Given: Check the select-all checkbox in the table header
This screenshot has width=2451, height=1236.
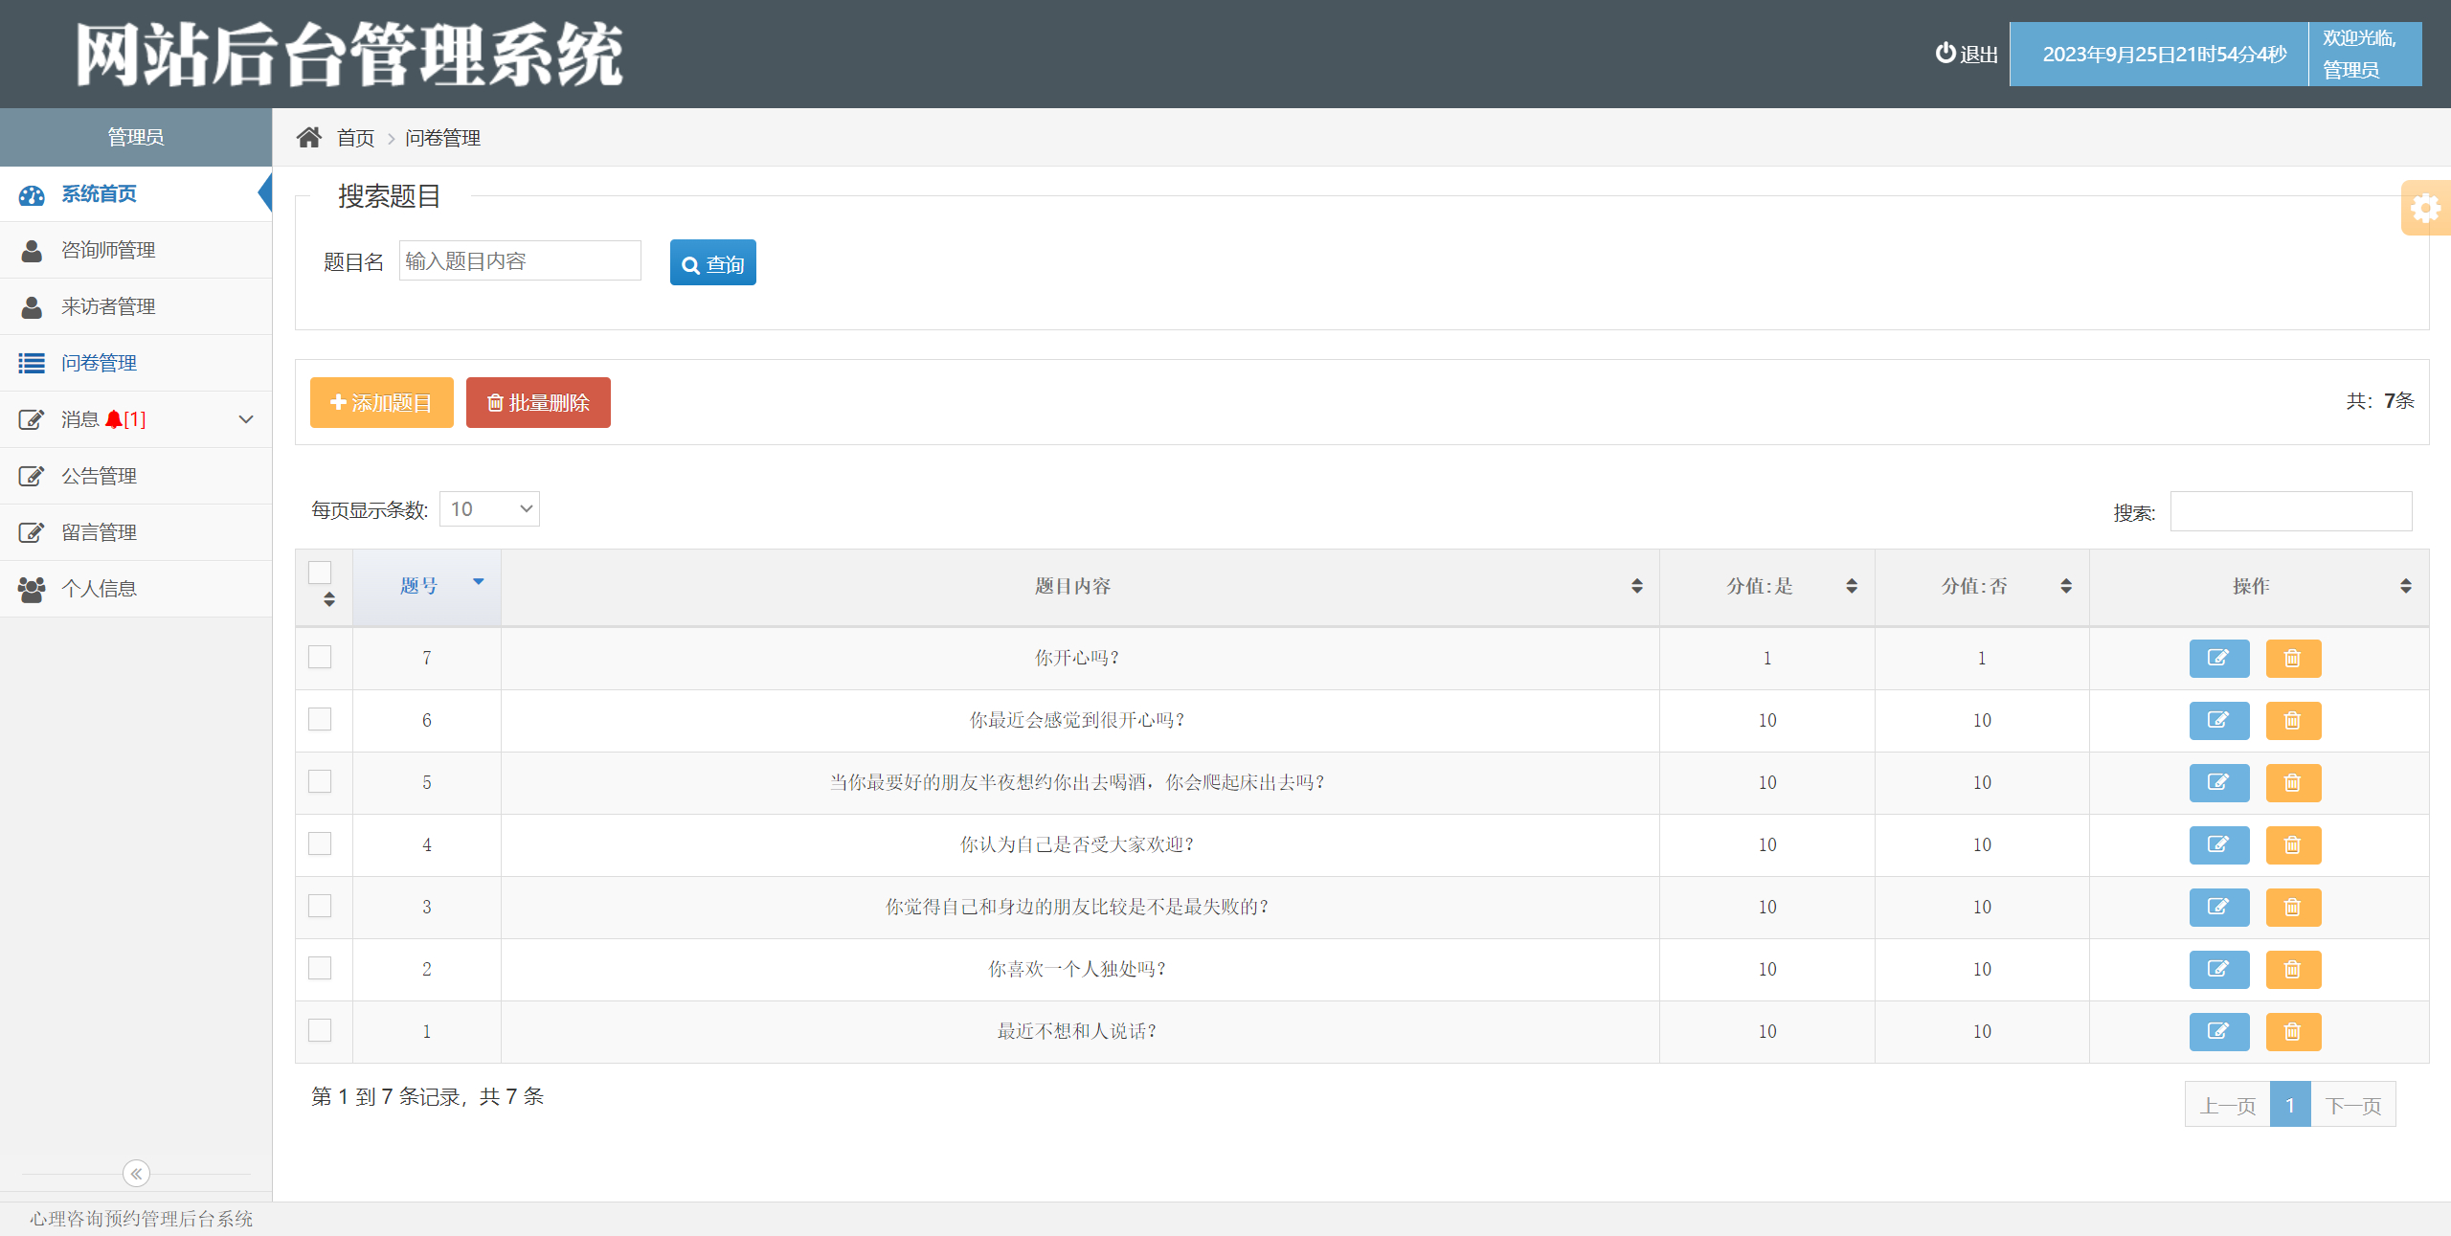Looking at the screenshot, I should (x=320, y=573).
